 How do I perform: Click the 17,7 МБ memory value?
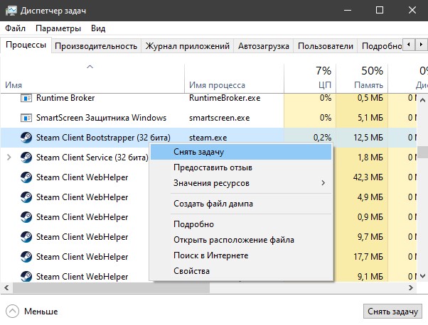368,257
